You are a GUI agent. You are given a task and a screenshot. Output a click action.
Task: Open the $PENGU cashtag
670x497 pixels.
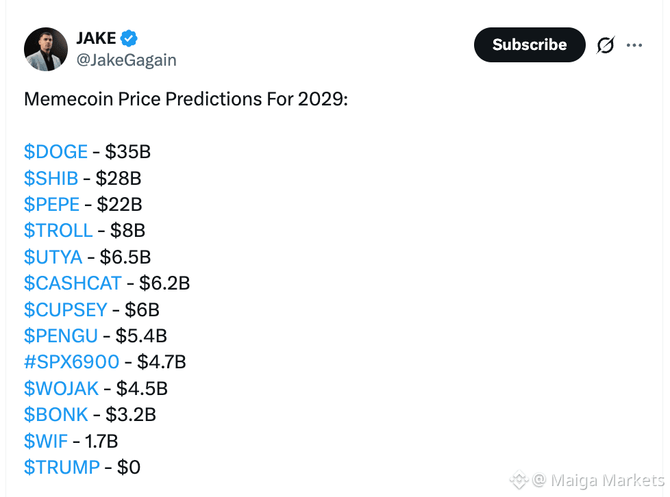coord(61,336)
